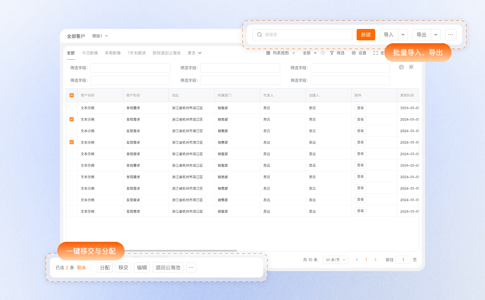485x300 pixels.
Task: Expand the arrow next to 导出
Action: click(436, 35)
